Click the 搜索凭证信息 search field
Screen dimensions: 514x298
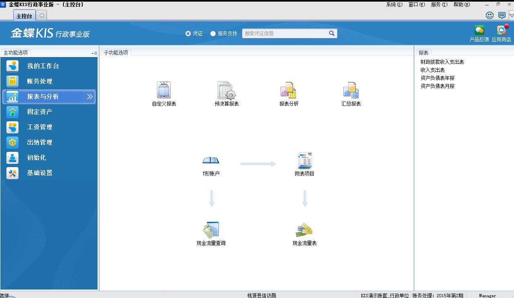pyautogui.click(x=285, y=34)
